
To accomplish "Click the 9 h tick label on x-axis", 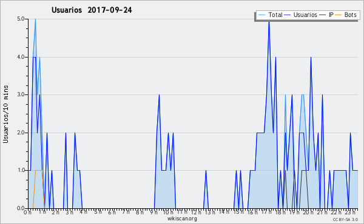I will (x=153, y=212).
